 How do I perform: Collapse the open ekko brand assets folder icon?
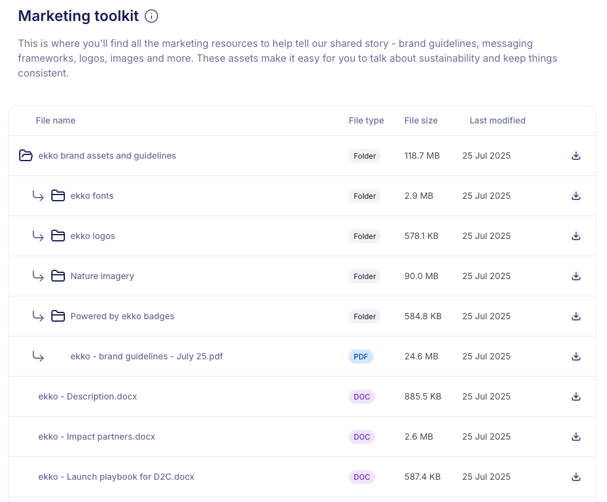[26, 156]
